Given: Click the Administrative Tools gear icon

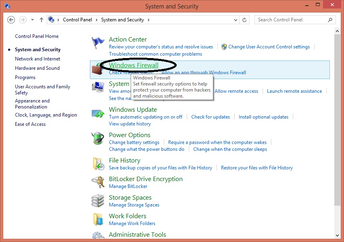Looking at the screenshot, I should pos(98,236).
